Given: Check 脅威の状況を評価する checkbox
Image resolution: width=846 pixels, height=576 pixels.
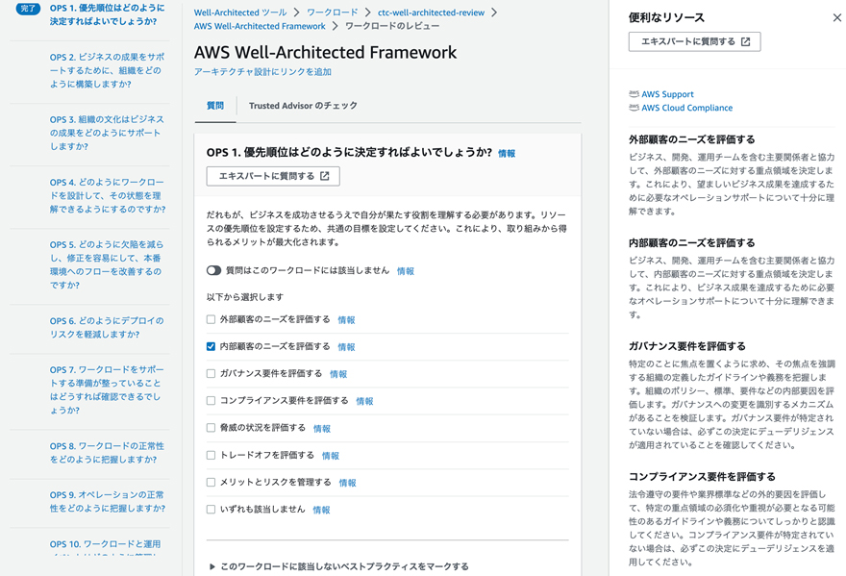Looking at the screenshot, I should [211, 428].
